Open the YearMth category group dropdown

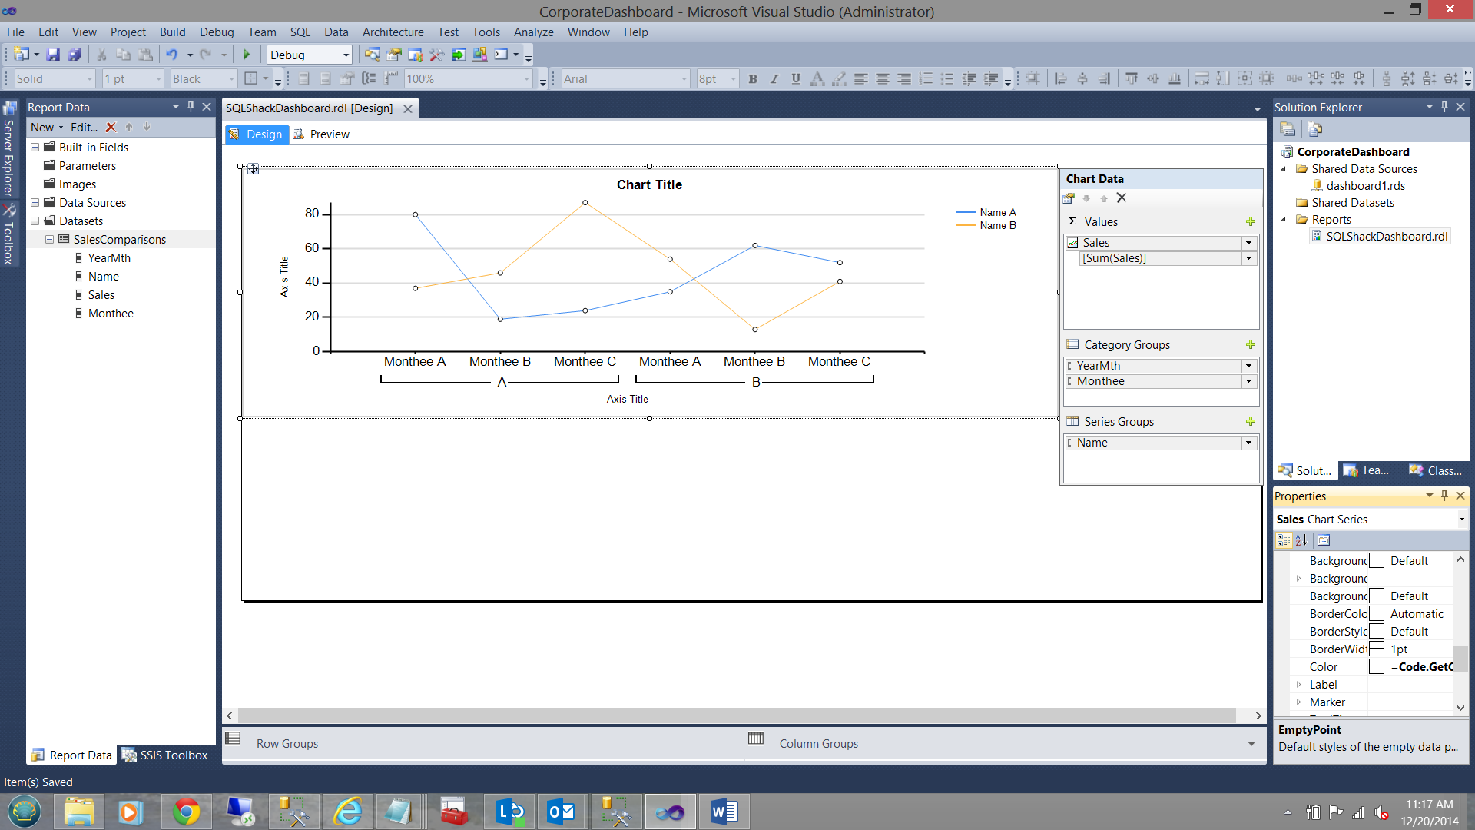[1248, 366]
